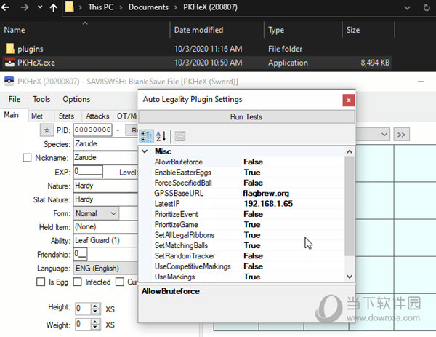Click the next box double-arrow button

coord(401,135)
